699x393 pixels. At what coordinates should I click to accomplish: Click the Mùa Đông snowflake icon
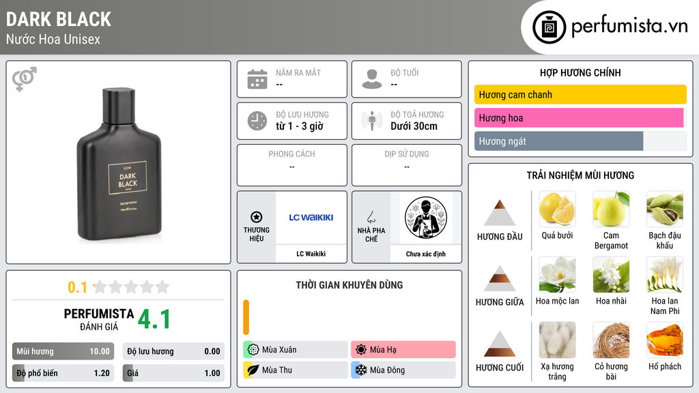click(x=361, y=370)
